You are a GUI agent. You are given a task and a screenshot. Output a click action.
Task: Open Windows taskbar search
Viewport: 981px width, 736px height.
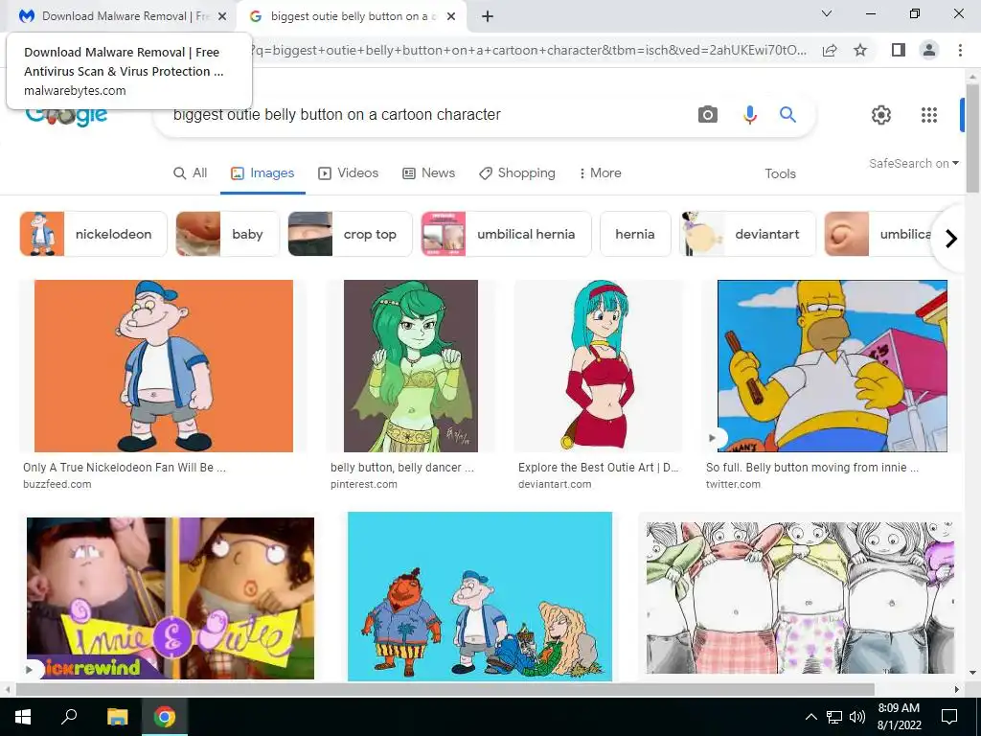69,717
